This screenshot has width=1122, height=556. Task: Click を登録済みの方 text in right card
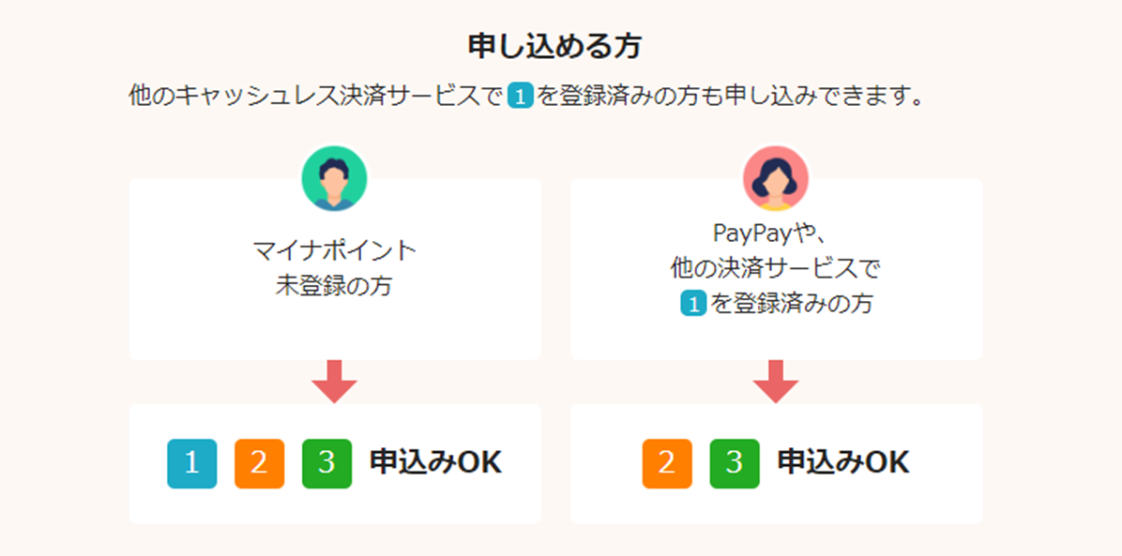coord(792,304)
